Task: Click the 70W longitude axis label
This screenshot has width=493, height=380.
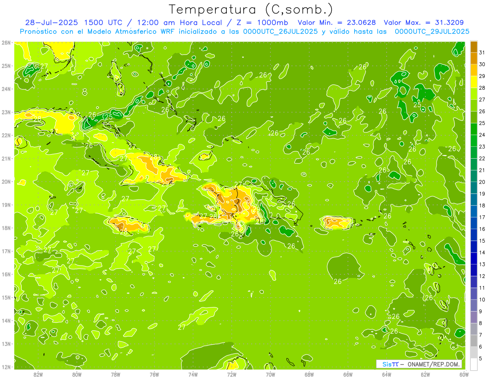Action: click(270, 374)
